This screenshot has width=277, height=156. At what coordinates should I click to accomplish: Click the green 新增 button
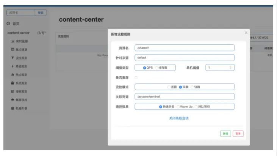pyautogui.click(x=225, y=134)
